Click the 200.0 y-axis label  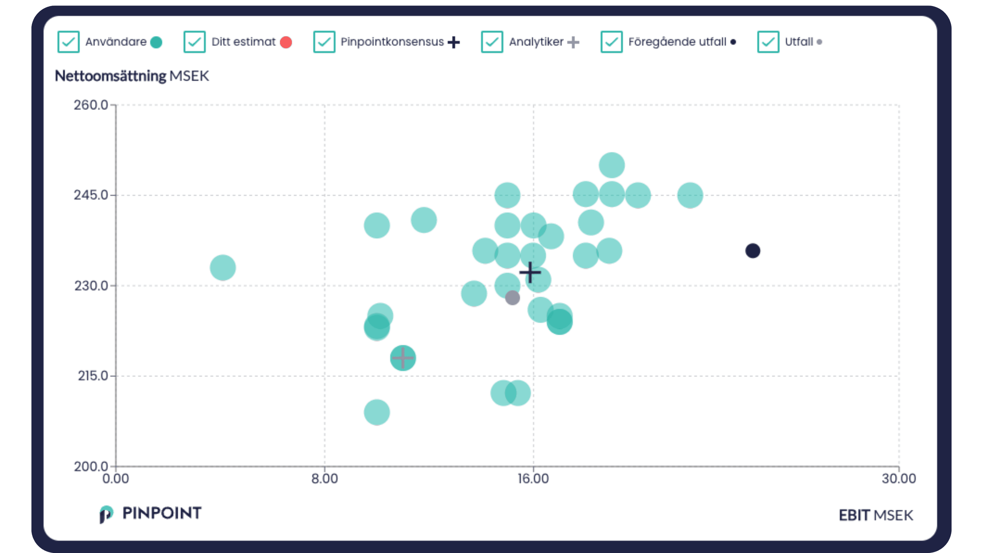[x=91, y=466]
